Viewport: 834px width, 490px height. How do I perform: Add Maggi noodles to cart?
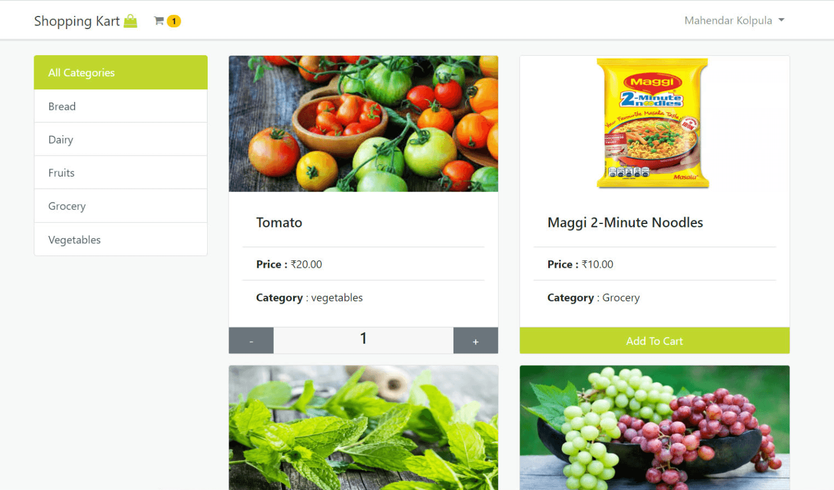[655, 341]
